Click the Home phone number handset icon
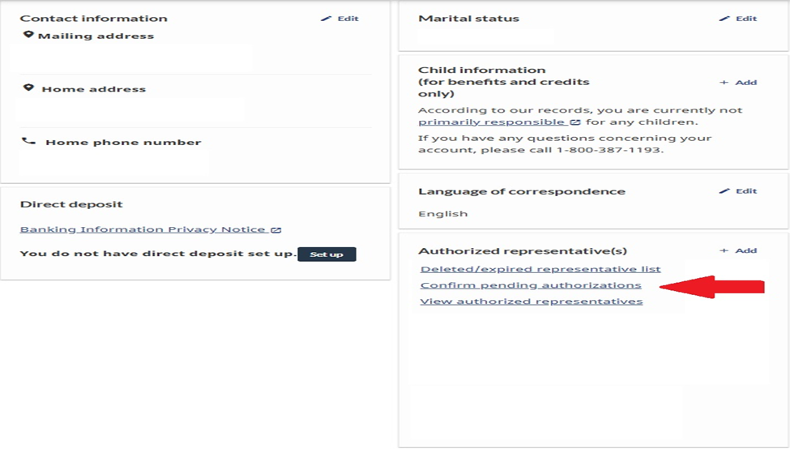The height and width of the screenshot is (449, 790). (28, 141)
